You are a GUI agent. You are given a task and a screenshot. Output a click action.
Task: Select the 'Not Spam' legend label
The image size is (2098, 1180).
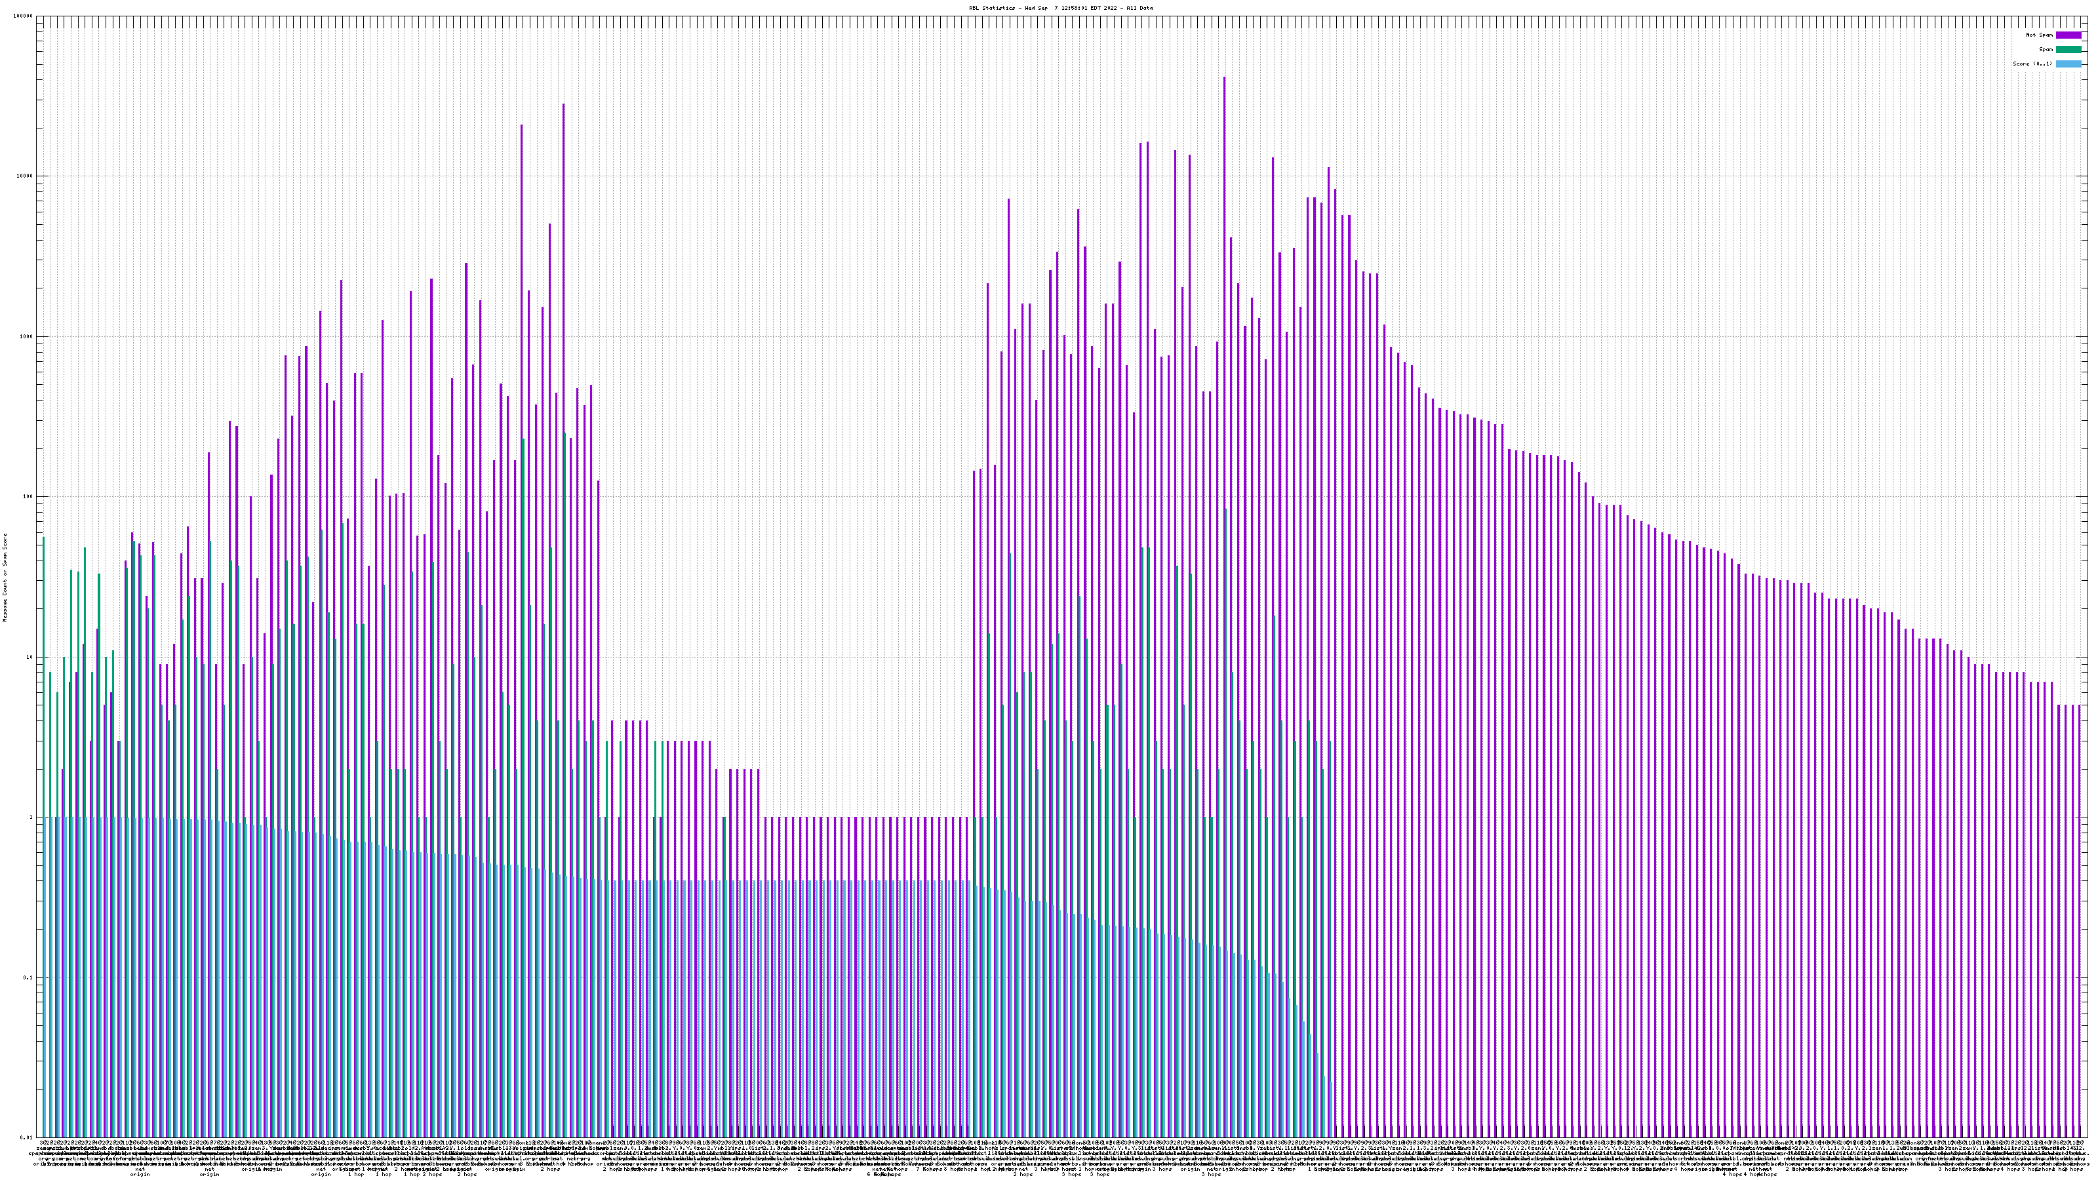tap(2040, 35)
